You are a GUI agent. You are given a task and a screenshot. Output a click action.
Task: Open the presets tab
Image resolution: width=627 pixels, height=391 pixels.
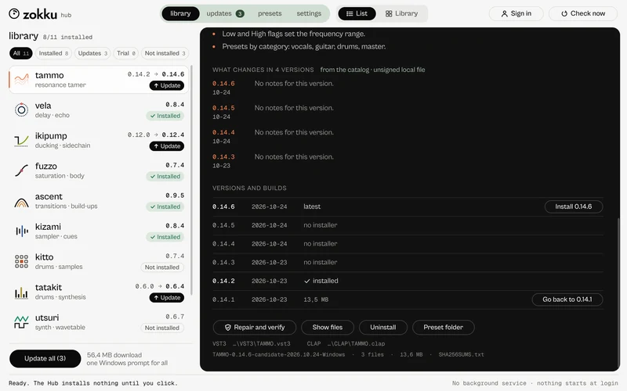tap(270, 13)
